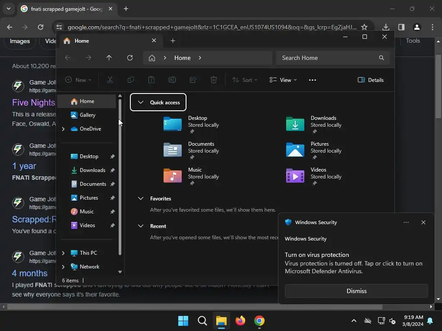Open the Sort dropdown

coord(245,80)
